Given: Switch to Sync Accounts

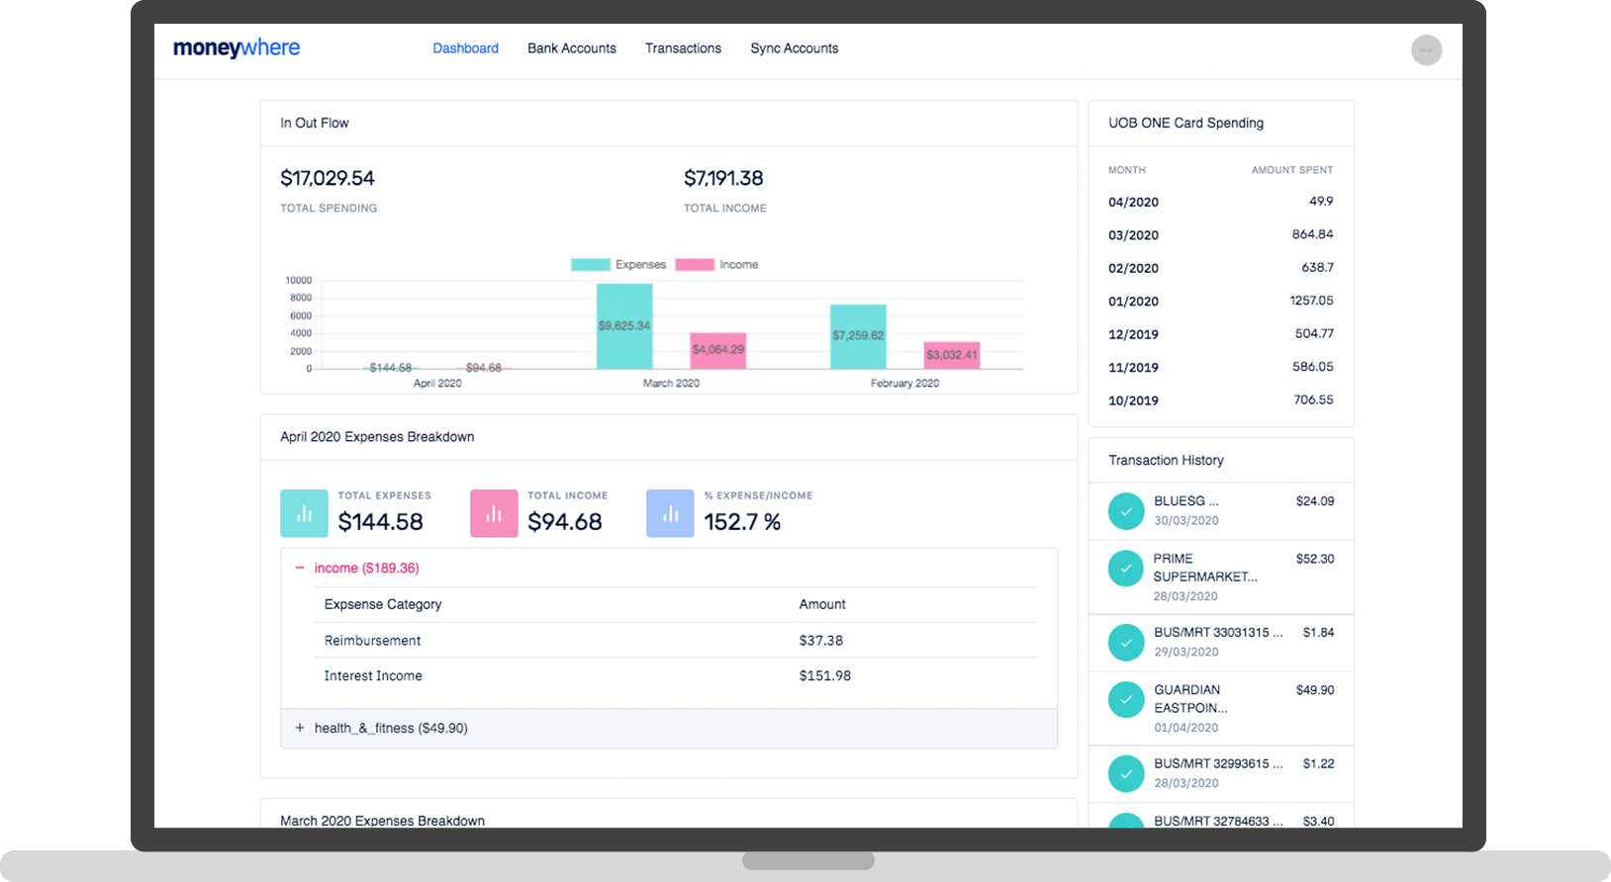Looking at the screenshot, I should pos(795,48).
